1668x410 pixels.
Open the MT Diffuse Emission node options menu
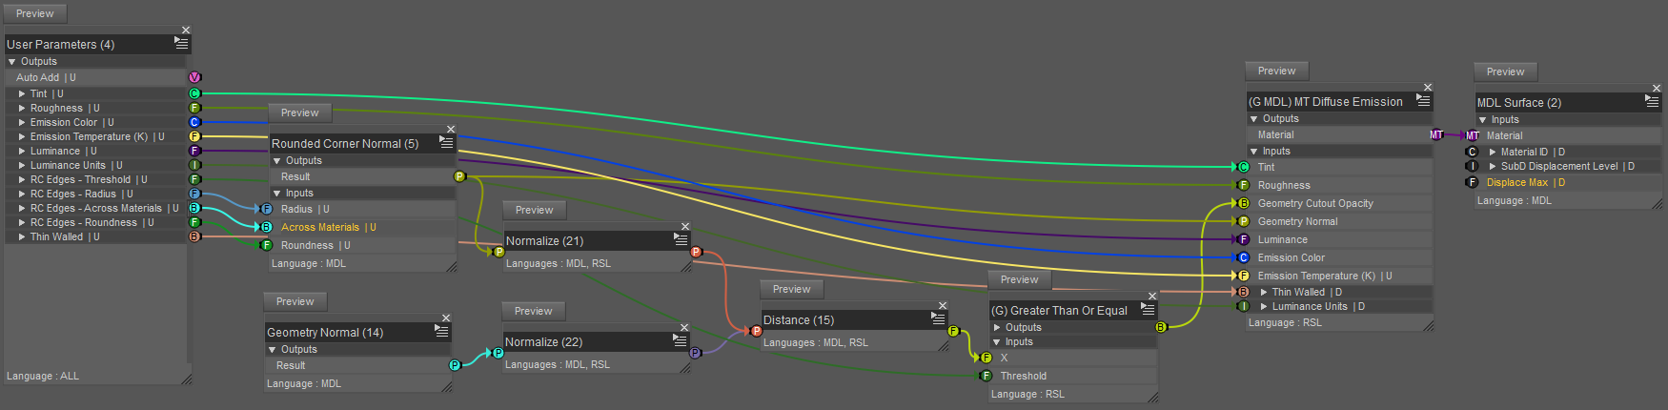(x=1423, y=100)
